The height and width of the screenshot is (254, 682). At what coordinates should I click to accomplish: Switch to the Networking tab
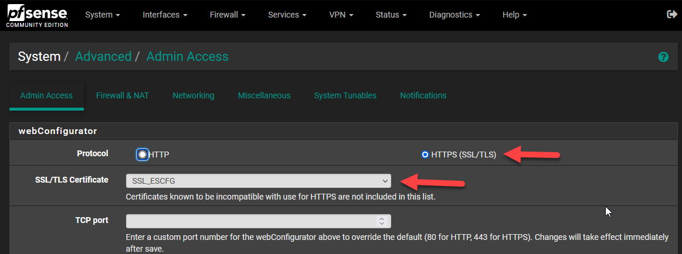coord(194,95)
